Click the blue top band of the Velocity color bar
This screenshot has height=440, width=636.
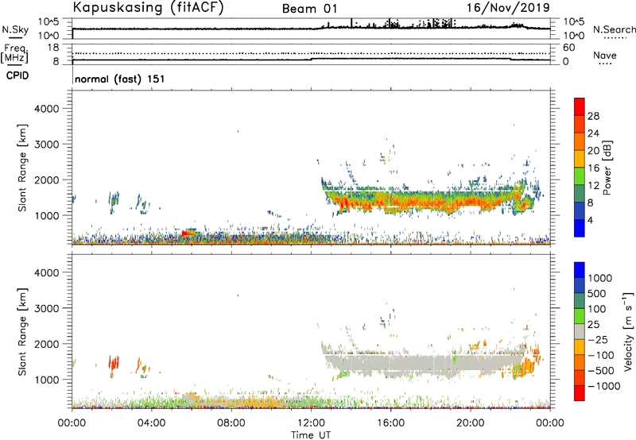(580, 270)
